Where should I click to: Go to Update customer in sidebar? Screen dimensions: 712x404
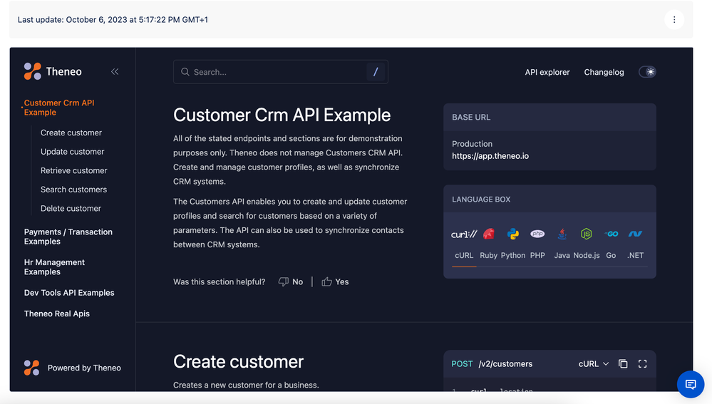[72, 152]
